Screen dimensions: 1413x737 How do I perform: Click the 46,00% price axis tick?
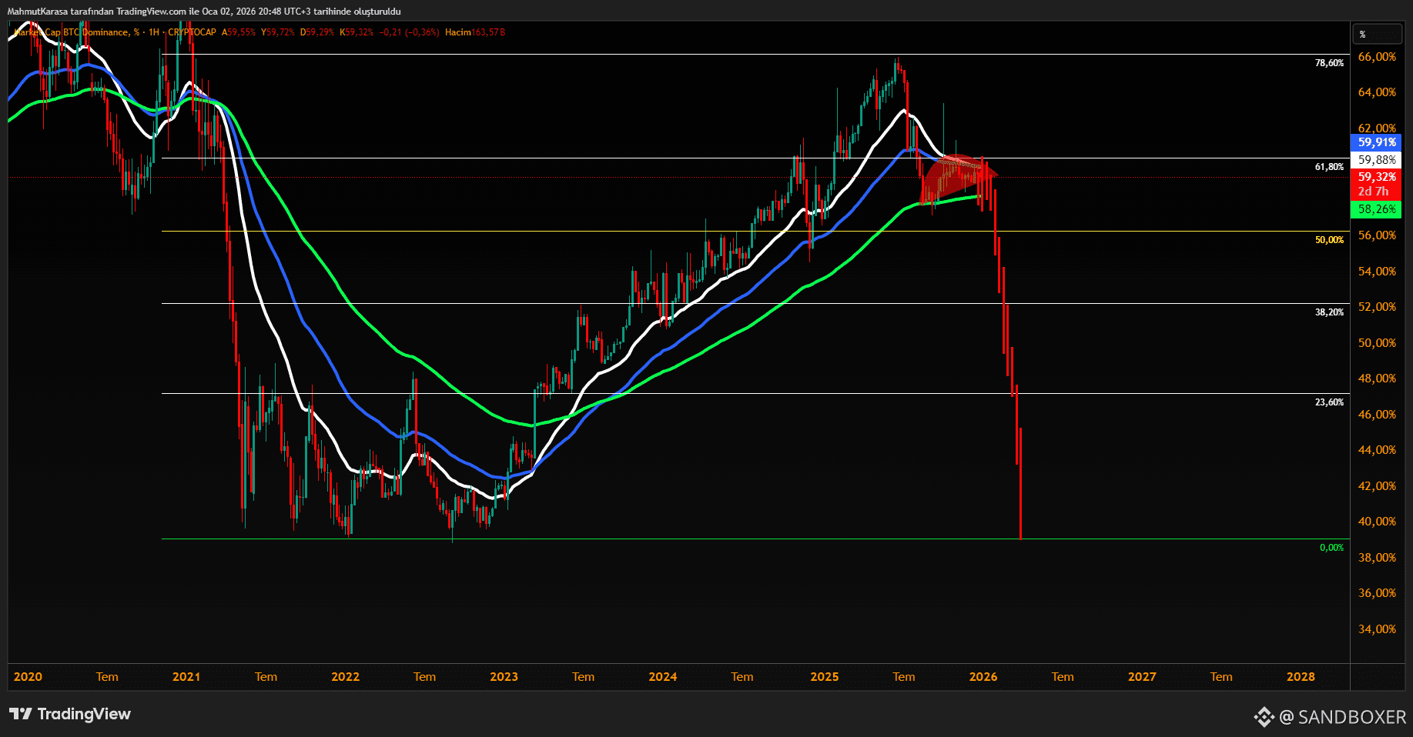click(x=1377, y=415)
